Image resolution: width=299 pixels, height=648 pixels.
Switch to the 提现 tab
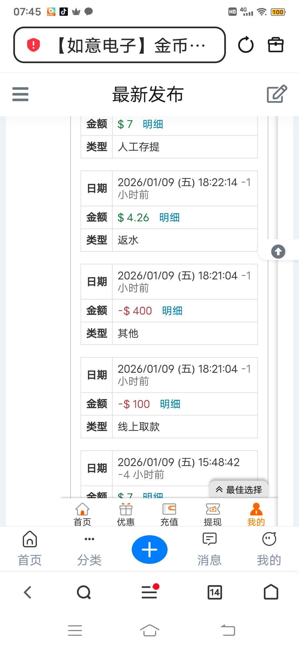[213, 515]
